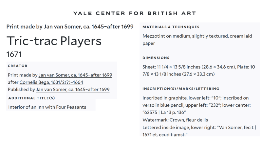Select the INSCRIPTION(S)/MARKS/LETTERING heading
Viewport: 262px width, 145px height.
click(x=181, y=89)
